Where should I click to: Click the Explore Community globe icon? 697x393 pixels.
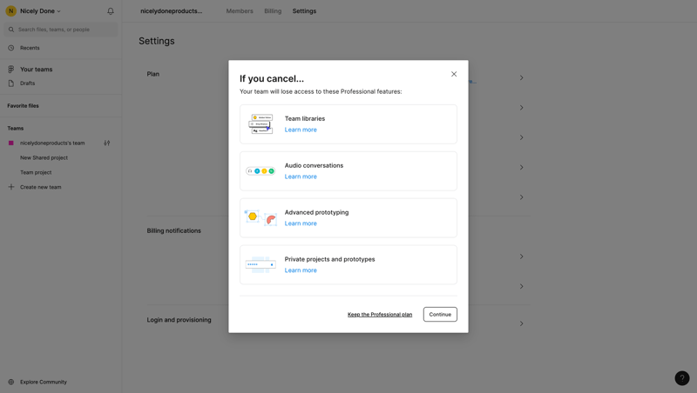[11, 382]
